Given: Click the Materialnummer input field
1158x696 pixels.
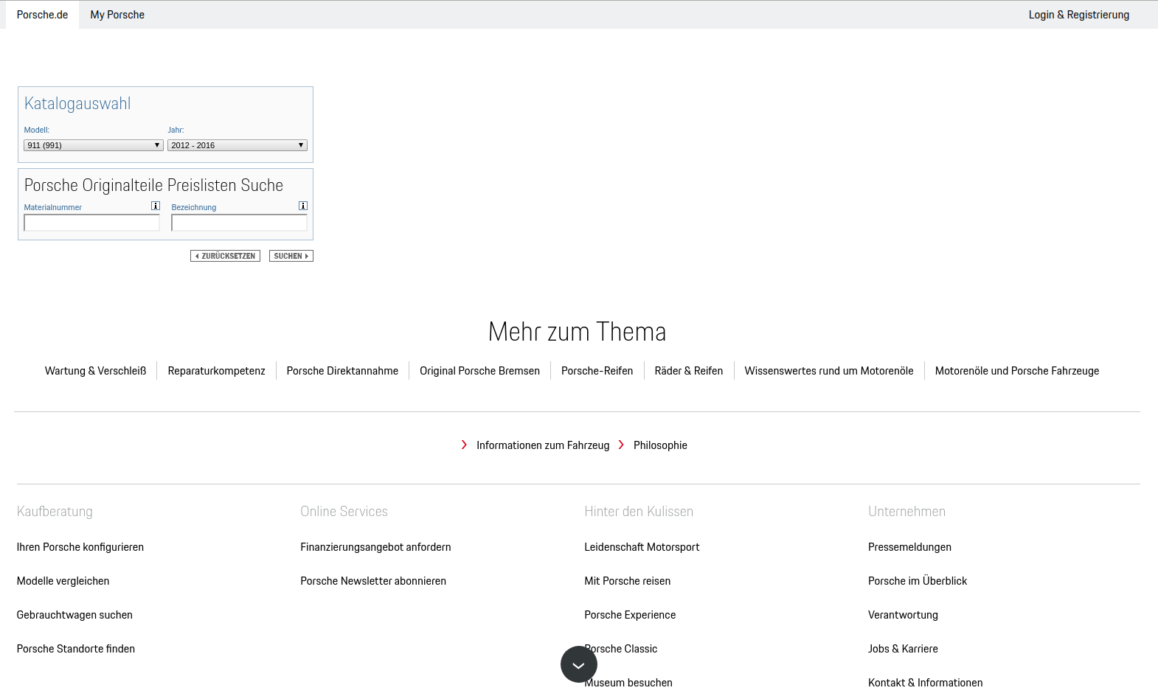Looking at the screenshot, I should point(91,223).
